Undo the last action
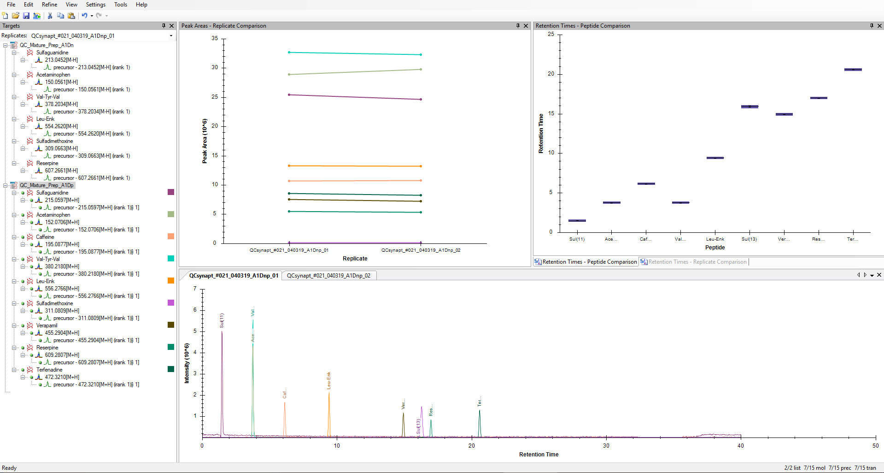Image resolution: width=884 pixels, height=473 pixels. [x=84, y=16]
